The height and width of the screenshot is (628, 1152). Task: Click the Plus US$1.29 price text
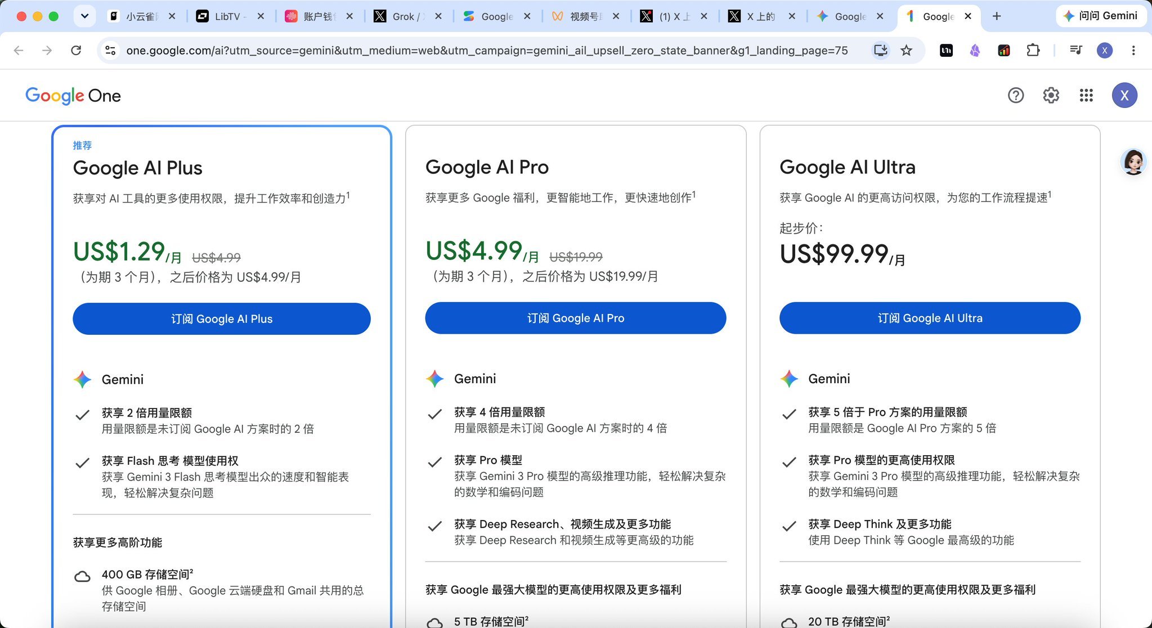tap(127, 252)
